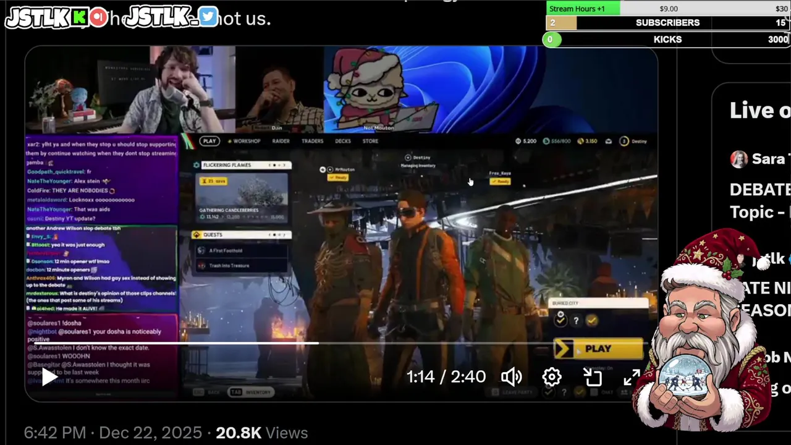
Task: Open the mail envelope icon in game header
Action: (609, 142)
